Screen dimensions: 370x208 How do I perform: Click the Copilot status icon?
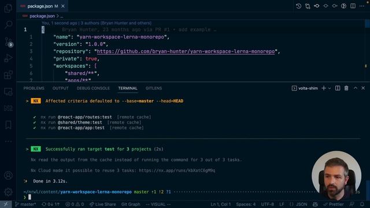(x=315, y=204)
